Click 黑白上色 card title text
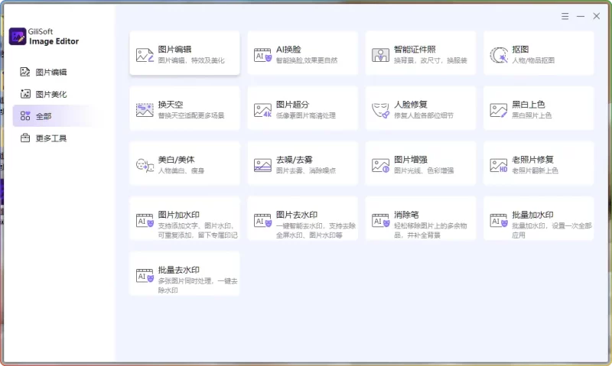612x366 pixels. 529,105
